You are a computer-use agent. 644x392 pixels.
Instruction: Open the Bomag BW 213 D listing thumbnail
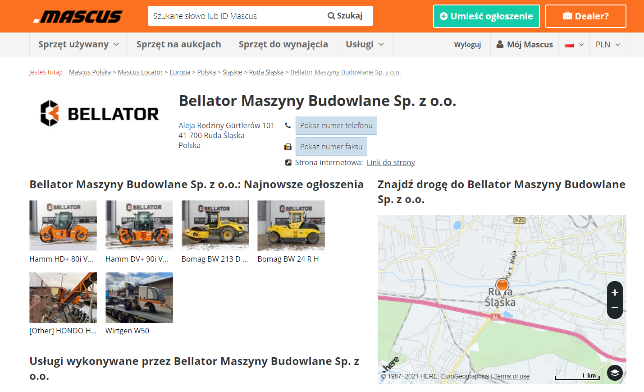[215, 226]
